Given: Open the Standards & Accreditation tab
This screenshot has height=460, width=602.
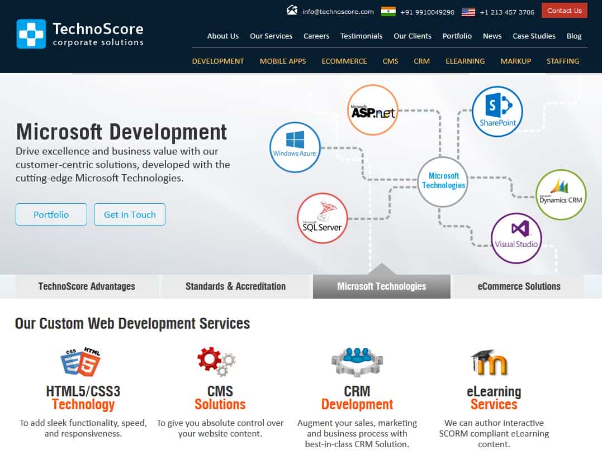Looking at the screenshot, I should click(235, 286).
